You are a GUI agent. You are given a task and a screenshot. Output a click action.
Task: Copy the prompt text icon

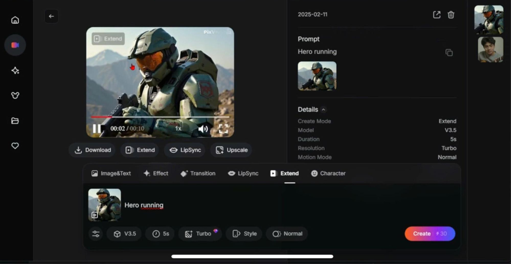tap(449, 53)
